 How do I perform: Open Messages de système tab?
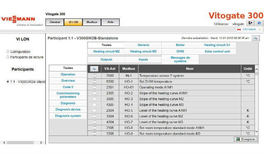pyautogui.click(x=180, y=59)
